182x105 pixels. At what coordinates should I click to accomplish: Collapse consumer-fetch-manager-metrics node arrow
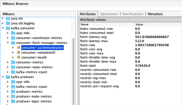click(x=8, y=43)
